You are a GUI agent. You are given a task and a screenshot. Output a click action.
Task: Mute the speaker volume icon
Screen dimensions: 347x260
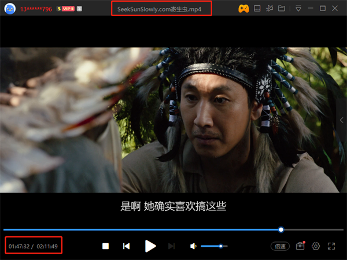pos(193,246)
